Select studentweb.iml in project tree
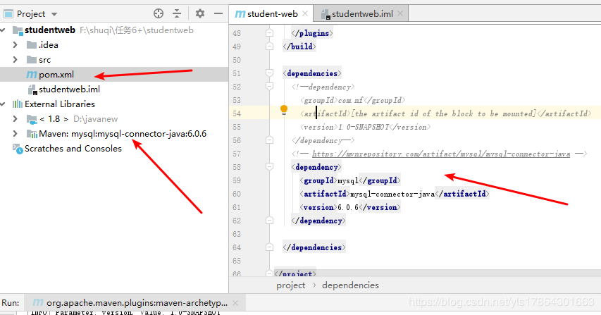Screen dimensions: 601x315 point(69,89)
